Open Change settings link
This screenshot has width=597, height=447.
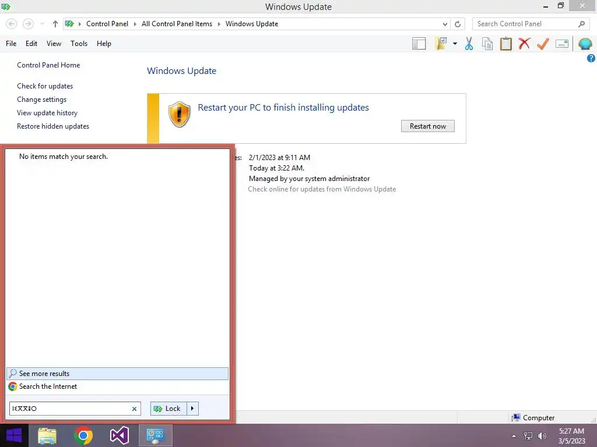click(41, 100)
